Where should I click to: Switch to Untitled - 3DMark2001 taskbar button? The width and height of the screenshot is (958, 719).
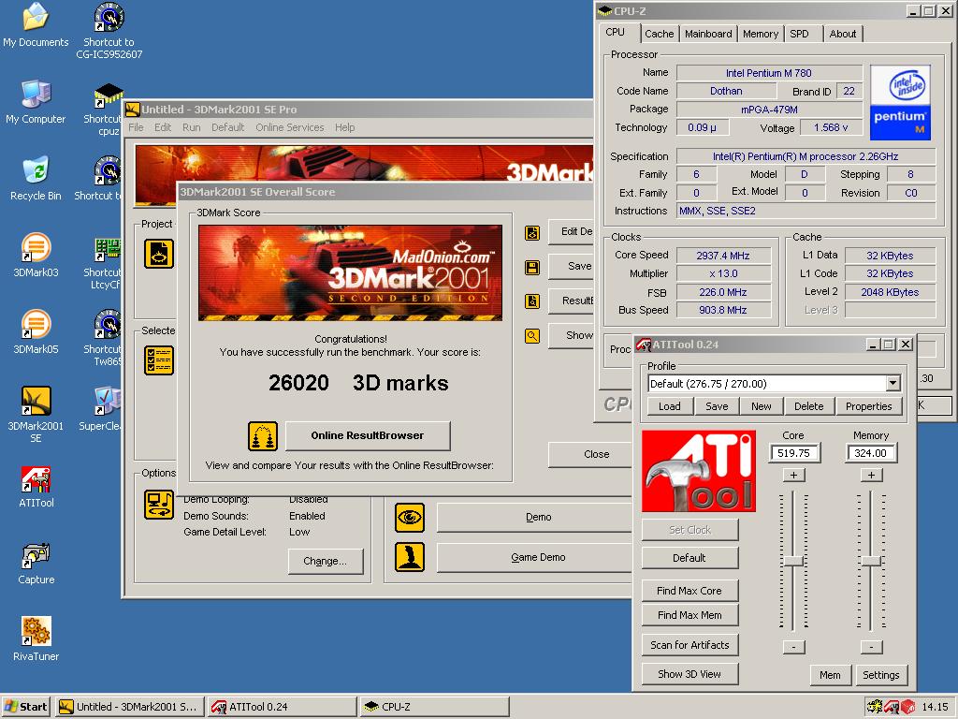[x=128, y=707]
